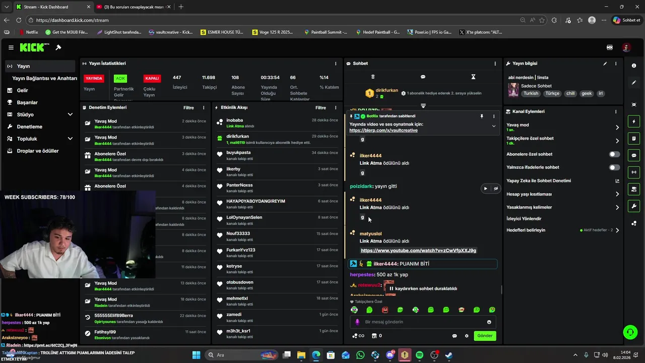The width and height of the screenshot is (645, 363).
Task: Expand Aktif hedefler arrow
Action: (617, 230)
